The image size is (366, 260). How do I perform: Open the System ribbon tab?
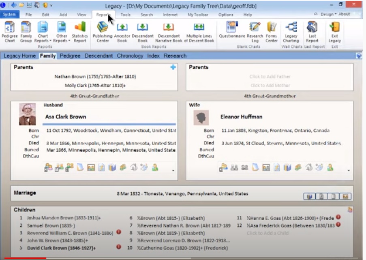tap(9, 15)
